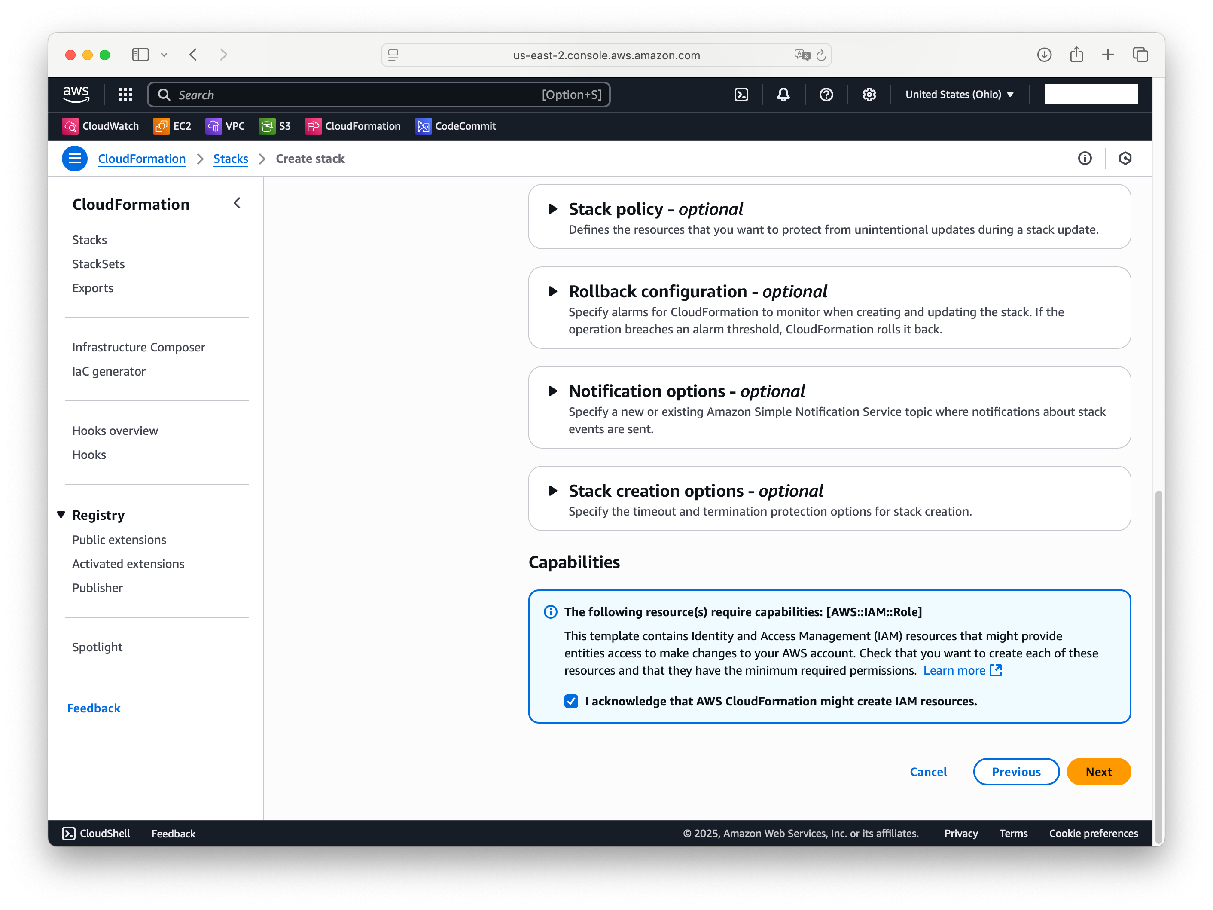This screenshot has height=910, width=1213.
Task: Expand the Rollback configuration section
Action: (x=553, y=291)
